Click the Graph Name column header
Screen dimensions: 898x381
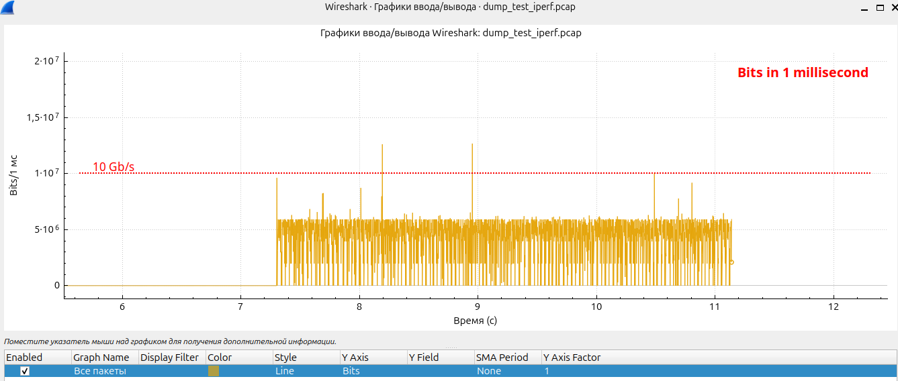(105, 358)
